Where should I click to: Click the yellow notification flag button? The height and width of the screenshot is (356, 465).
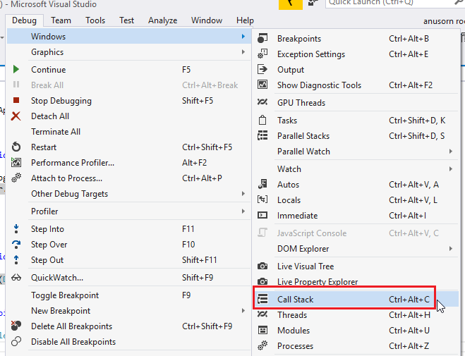point(291,4)
